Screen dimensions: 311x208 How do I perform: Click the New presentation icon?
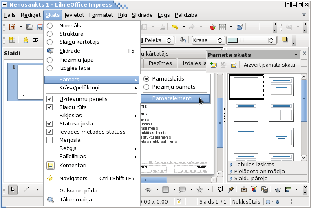12,27
